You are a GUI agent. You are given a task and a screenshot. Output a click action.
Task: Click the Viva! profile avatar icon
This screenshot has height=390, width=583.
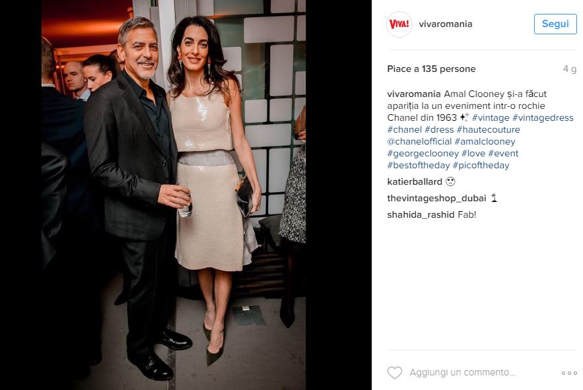[x=399, y=24]
